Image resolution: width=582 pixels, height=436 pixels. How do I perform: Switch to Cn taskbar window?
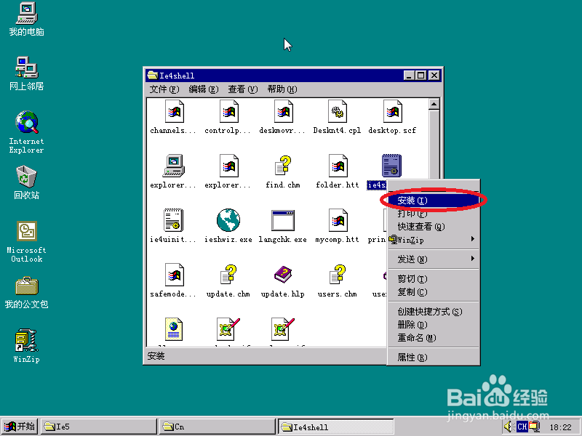[218, 427]
